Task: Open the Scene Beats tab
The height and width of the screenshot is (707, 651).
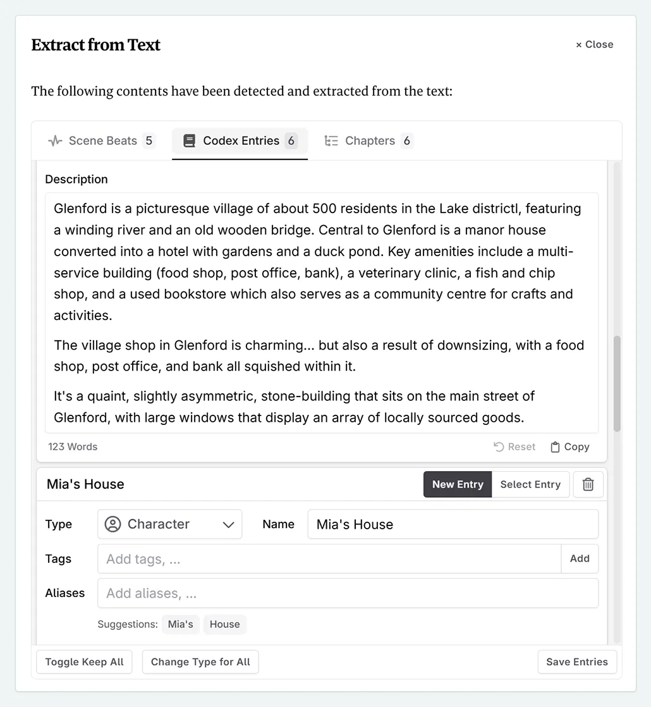Action: [103, 140]
